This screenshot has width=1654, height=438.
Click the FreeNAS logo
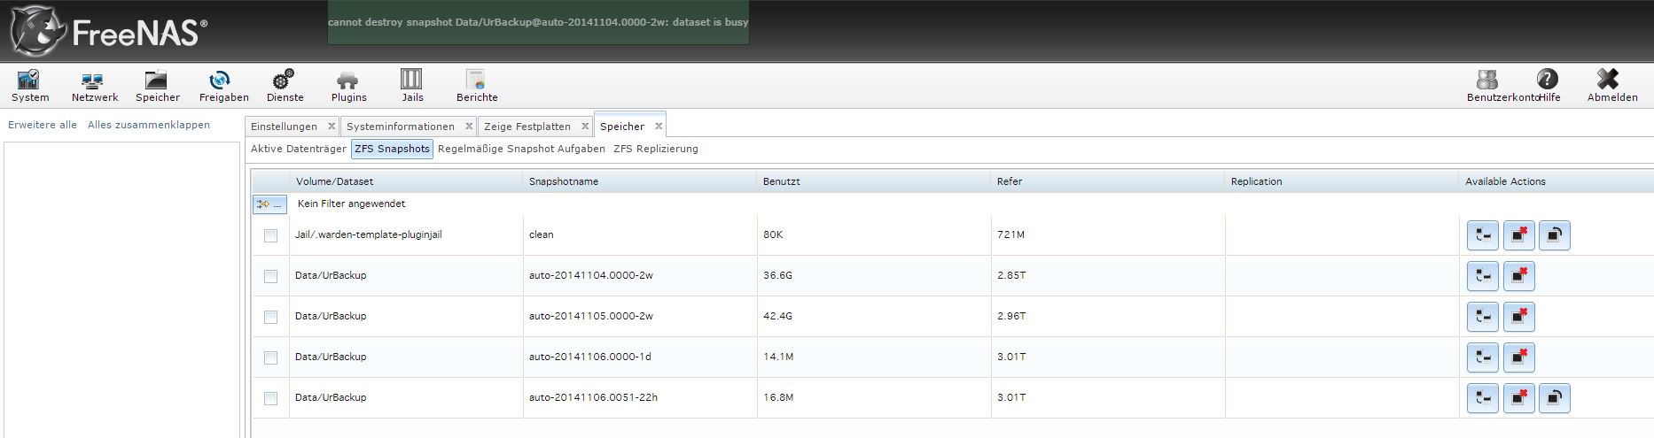coord(108,32)
